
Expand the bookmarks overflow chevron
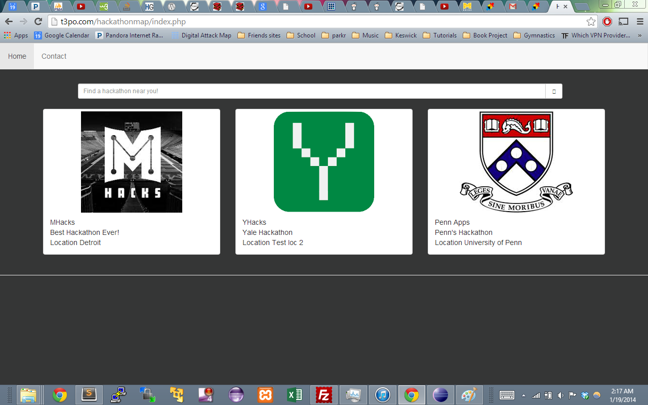(640, 35)
